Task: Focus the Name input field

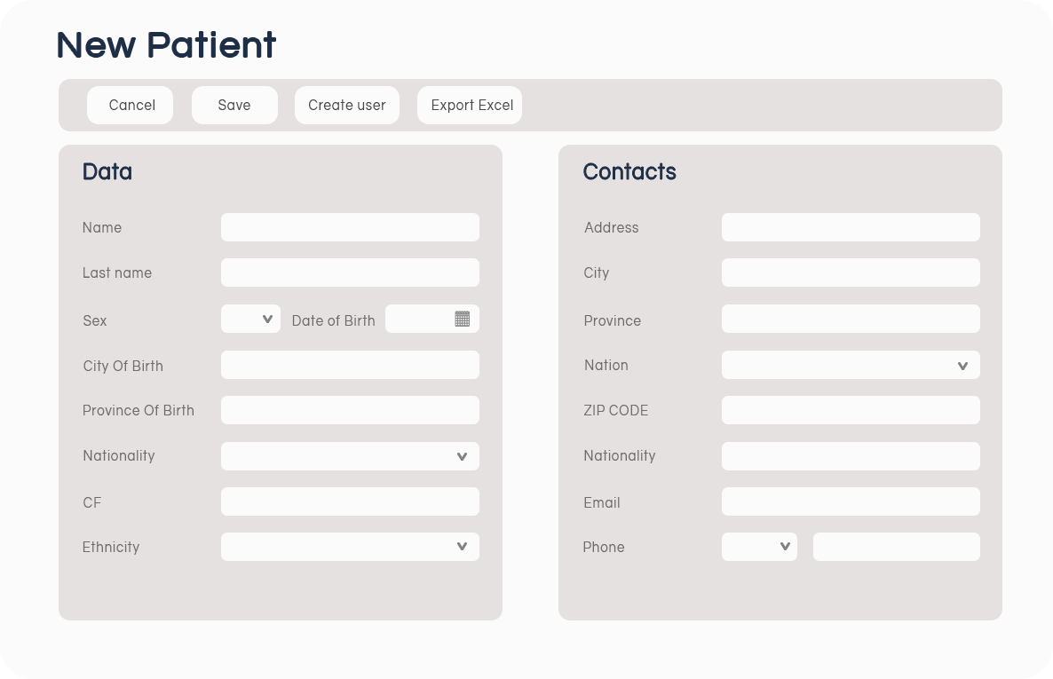Action: click(350, 227)
